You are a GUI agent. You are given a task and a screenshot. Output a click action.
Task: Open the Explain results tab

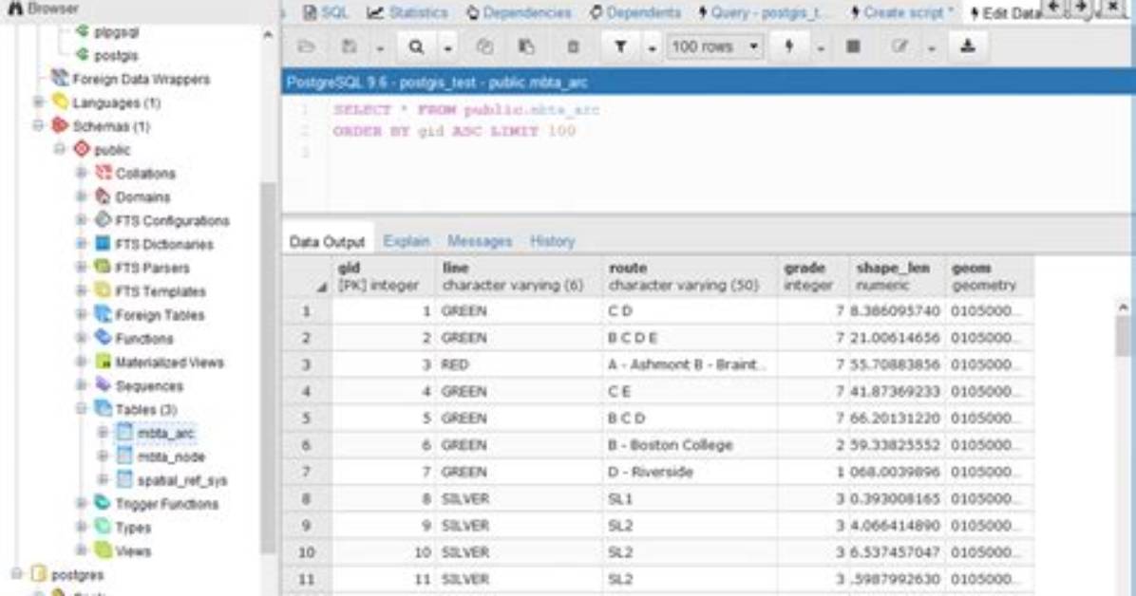click(407, 240)
